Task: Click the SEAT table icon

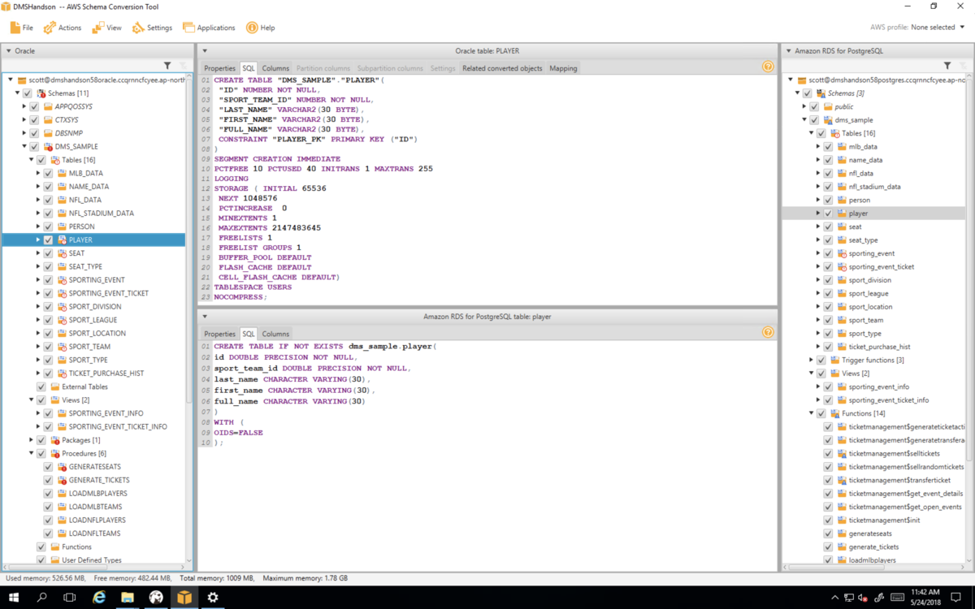Action: tap(62, 253)
